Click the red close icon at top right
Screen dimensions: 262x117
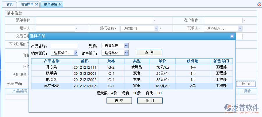tap(259, 4)
